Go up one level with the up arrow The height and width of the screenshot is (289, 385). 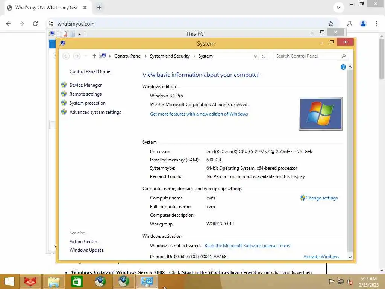(94, 56)
